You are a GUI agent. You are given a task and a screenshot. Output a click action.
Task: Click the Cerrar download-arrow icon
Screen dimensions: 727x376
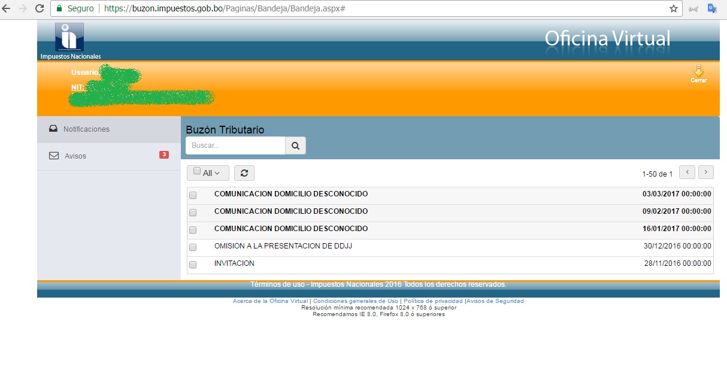tap(698, 72)
